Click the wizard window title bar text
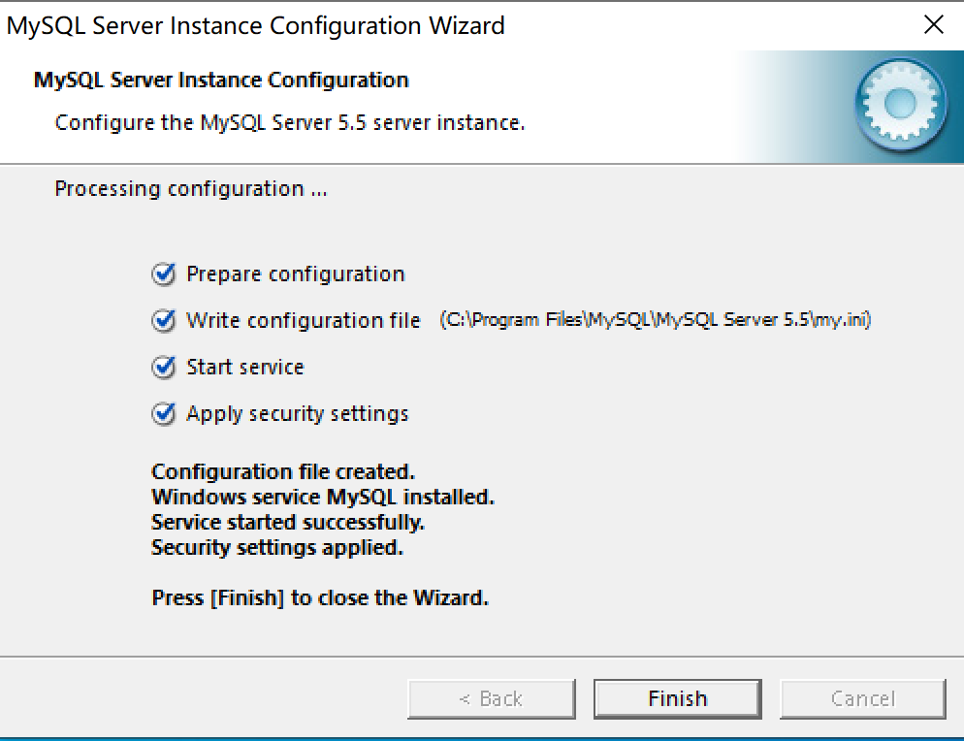 coord(256,26)
